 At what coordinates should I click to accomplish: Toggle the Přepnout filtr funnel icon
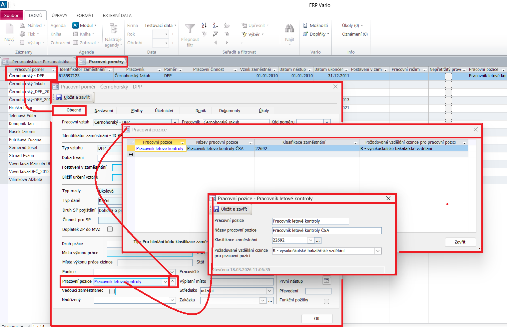pos(190,29)
